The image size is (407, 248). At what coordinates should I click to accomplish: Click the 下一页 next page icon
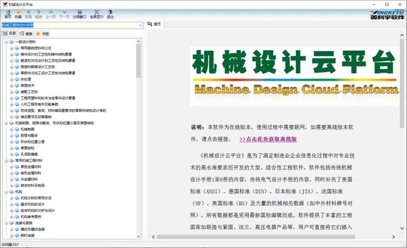click(x=64, y=14)
